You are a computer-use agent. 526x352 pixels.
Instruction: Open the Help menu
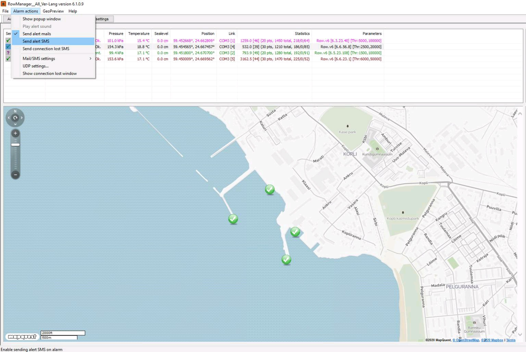click(73, 11)
